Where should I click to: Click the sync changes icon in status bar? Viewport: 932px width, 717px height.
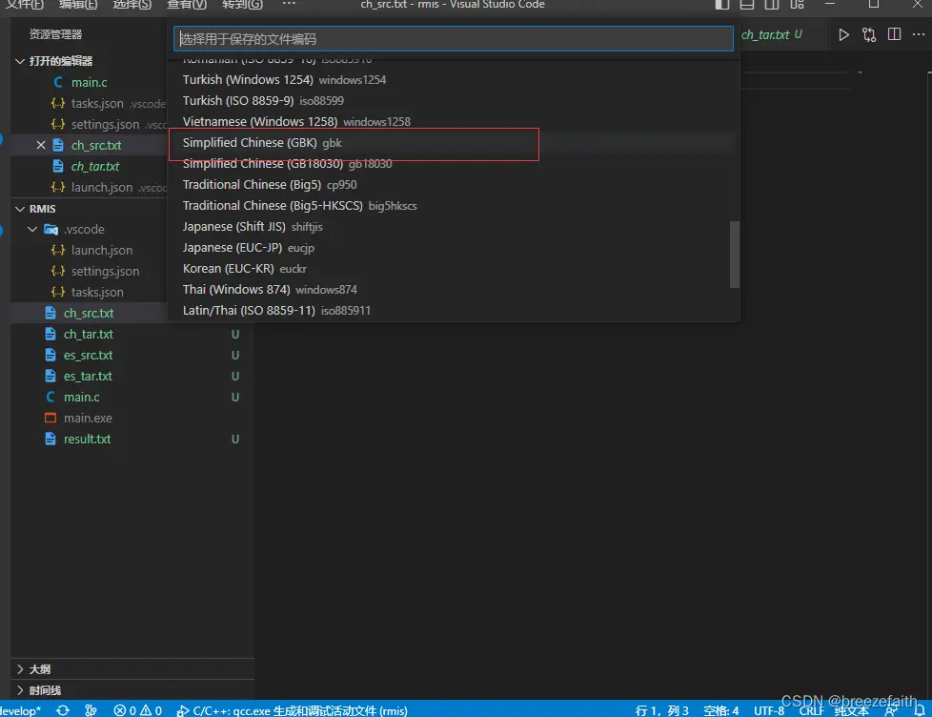62,710
